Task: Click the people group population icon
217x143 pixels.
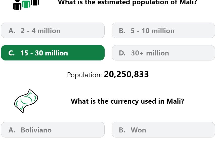Action: pyautogui.click(x=26, y=5)
